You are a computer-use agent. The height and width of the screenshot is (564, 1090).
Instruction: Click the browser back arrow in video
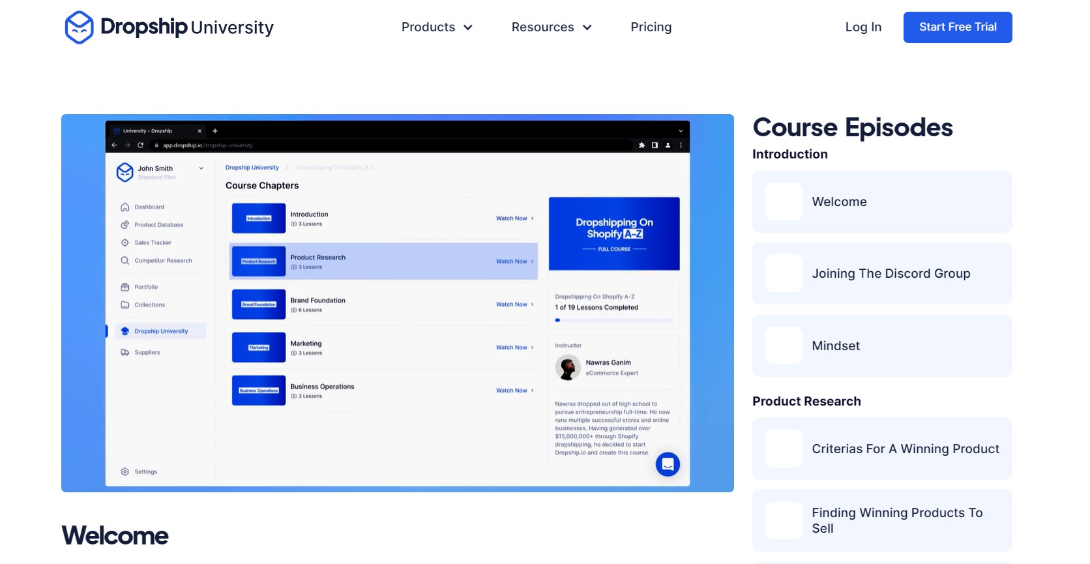pyautogui.click(x=114, y=145)
